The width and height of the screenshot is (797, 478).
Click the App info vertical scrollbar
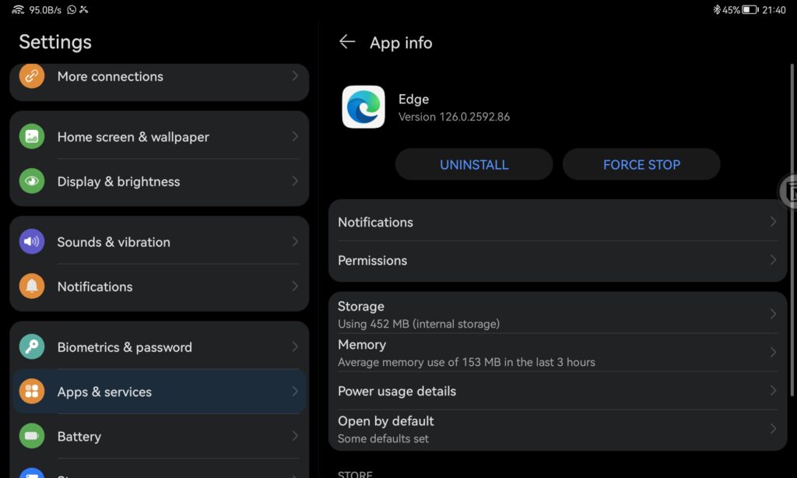(x=792, y=230)
